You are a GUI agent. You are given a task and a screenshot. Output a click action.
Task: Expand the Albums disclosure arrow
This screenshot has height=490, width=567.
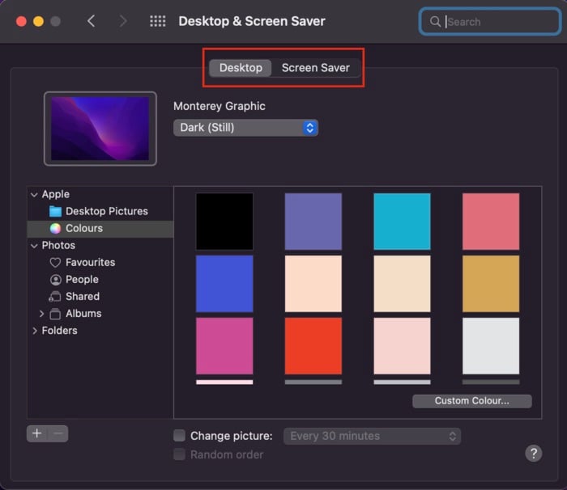coord(41,314)
